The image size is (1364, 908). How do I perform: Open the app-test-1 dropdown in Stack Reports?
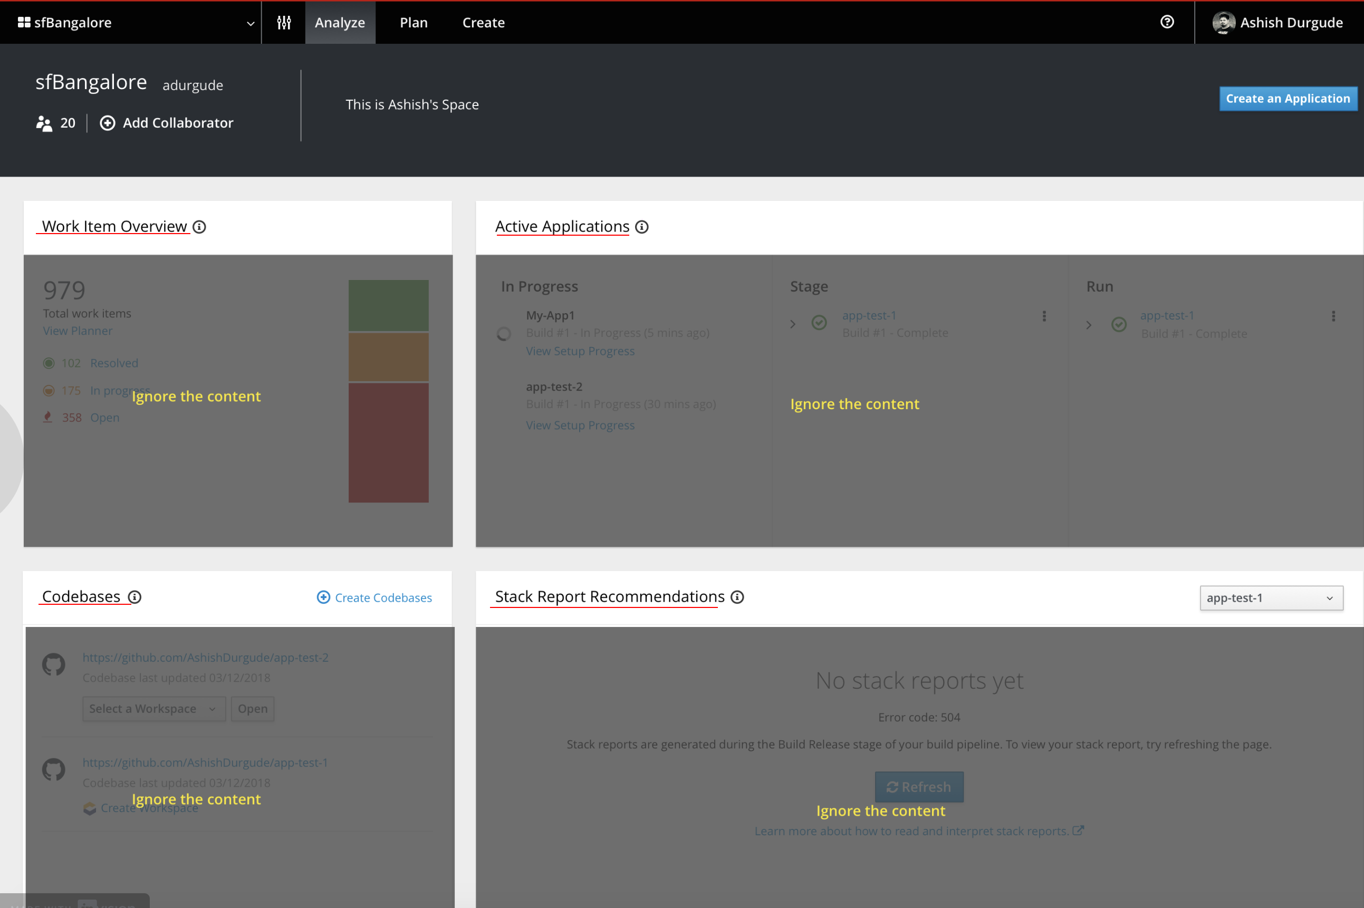tap(1270, 597)
